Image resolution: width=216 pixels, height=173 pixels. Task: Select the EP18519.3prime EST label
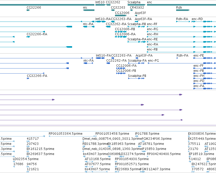click(202, 154)
